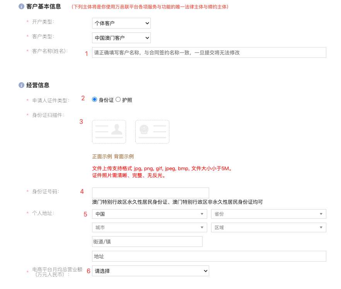Click the 经营信息 section heading
This screenshot has width=341, height=289.
(38, 85)
